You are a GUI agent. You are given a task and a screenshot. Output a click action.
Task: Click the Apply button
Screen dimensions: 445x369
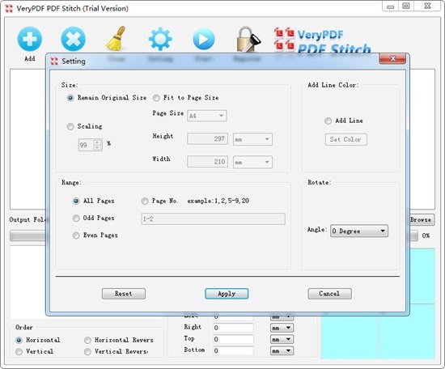coord(227,294)
